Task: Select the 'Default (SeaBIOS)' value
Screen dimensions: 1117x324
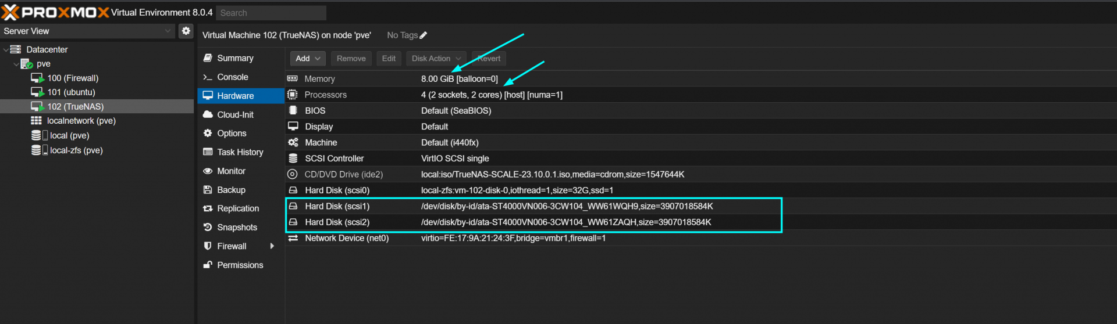Action: (x=456, y=110)
